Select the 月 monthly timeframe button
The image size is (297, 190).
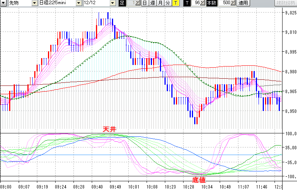[160, 3]
